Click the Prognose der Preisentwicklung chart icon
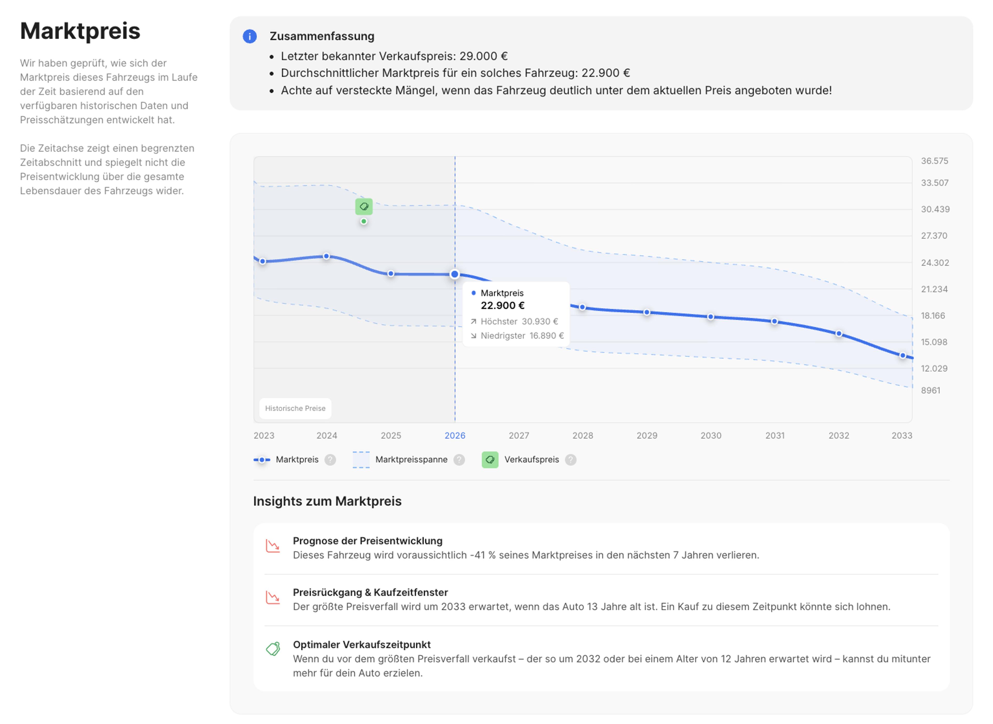 tap(273, 546)
